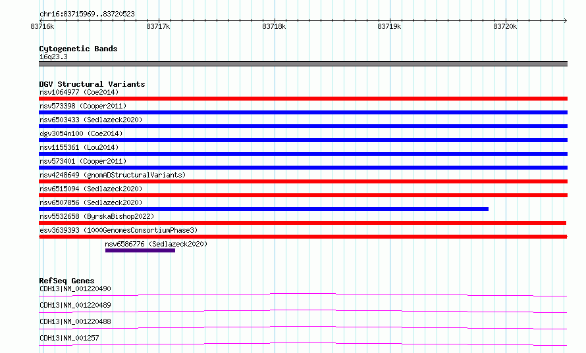This screenshot has height=353, width=586.
Task: Click the 16q23.3 band label
Action: [53, 57]
